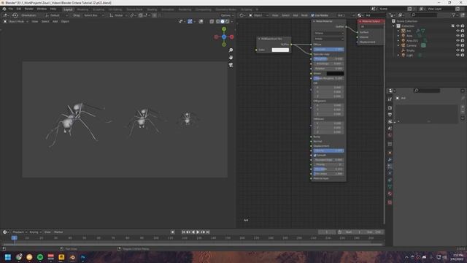Open the World properties tab
This screenshot has width=467, height=263.
click(390, 135)
